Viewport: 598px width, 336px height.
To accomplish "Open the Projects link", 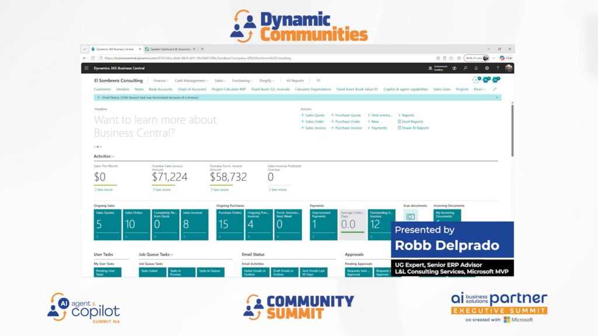I will tap(462, 89).
